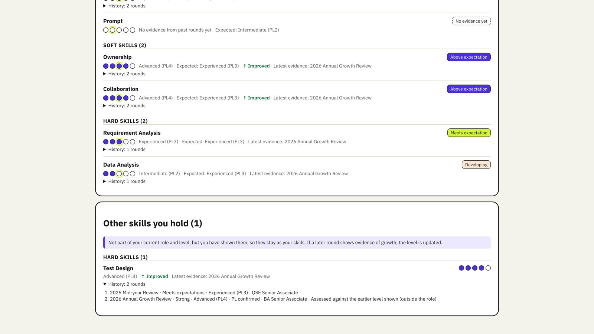Screen dimensions: 594x334
Task: Click the Test Design level dots indicator
Action: (x=475, y=268)
